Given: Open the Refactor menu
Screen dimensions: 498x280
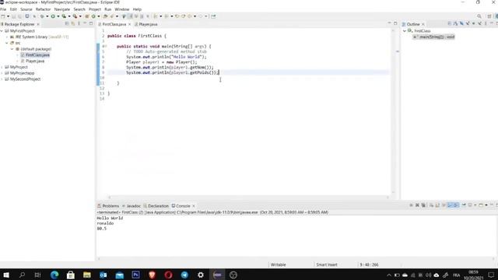Looking at the screenshot, I should tap(43, 9).
